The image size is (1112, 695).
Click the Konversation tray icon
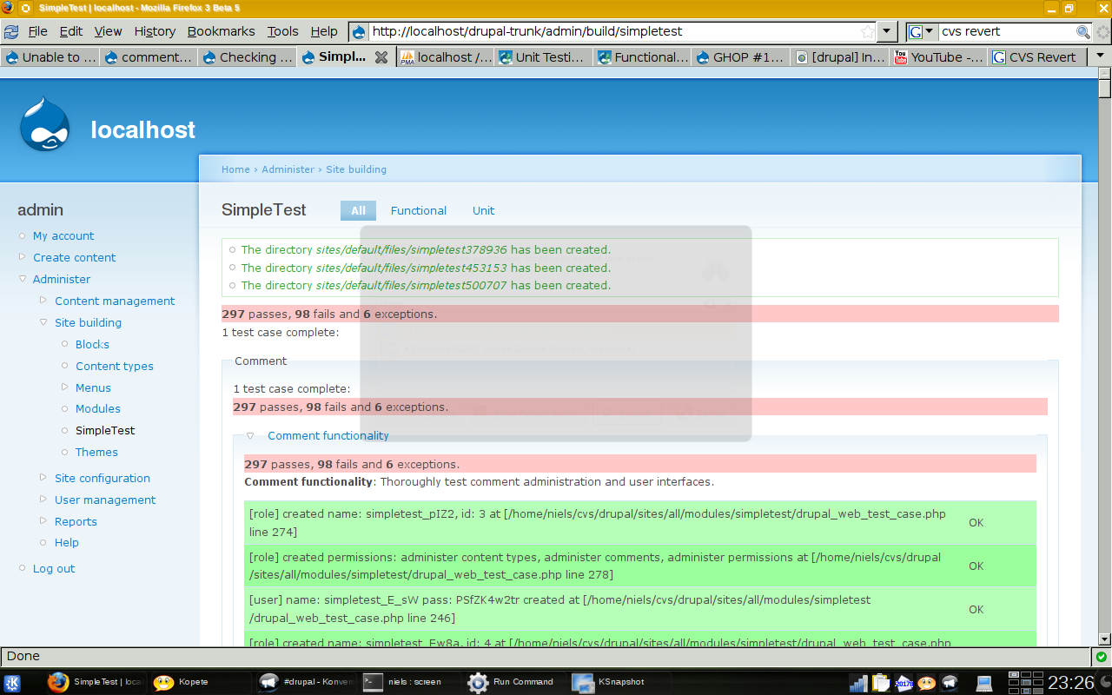pos(949,682)
